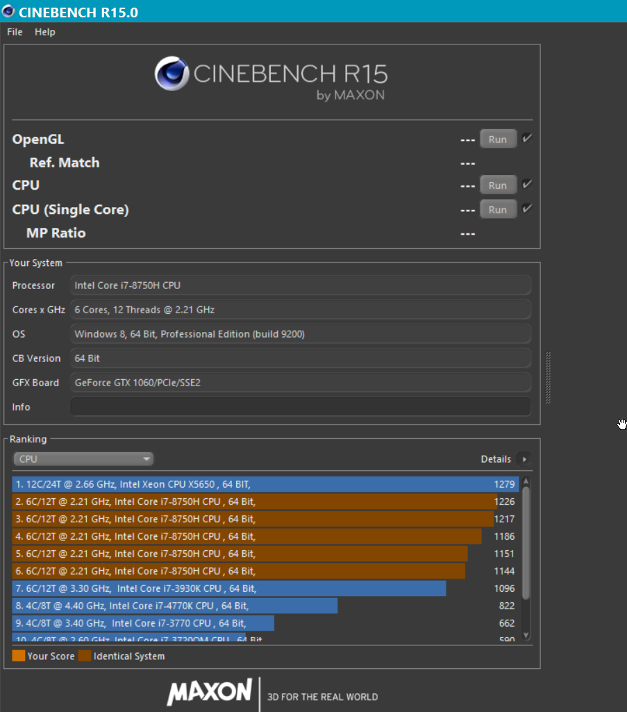
Task: Select ranking entry i7-8750H score 1226
Action: click(x=266, y=502)
